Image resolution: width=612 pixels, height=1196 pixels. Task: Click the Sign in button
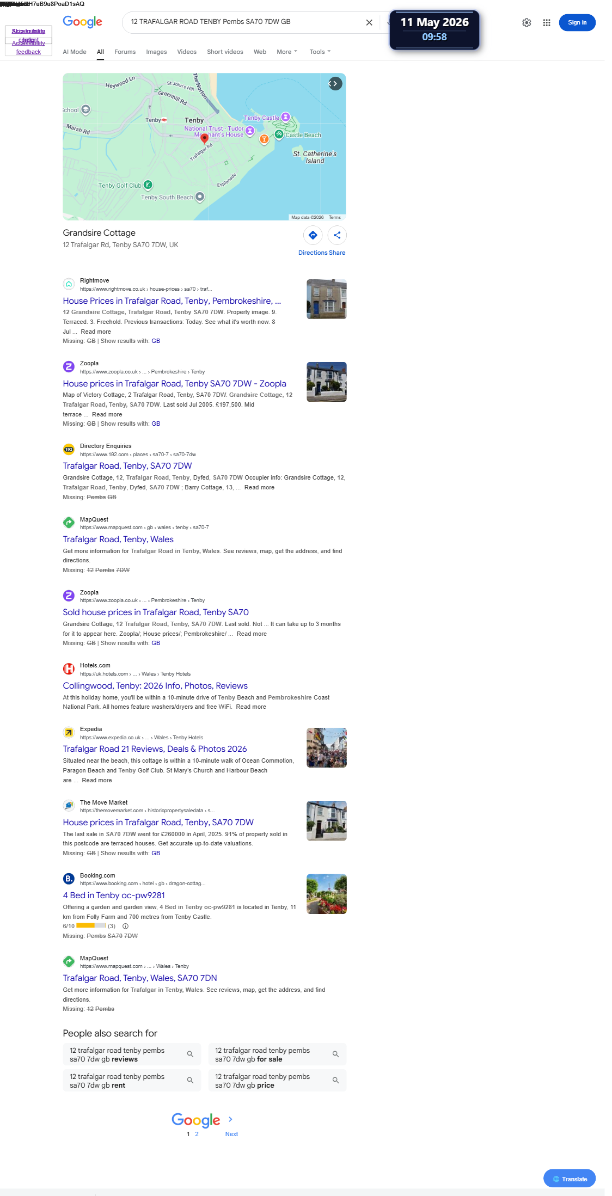coord(577,22)
